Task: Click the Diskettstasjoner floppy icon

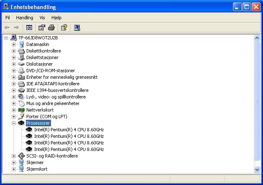Action: [x=21, y=57]
